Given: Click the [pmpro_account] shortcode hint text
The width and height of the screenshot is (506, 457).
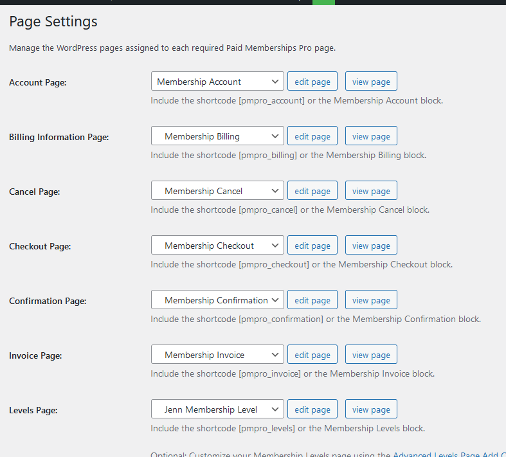Looking at the screenshot, I should 296,101.
